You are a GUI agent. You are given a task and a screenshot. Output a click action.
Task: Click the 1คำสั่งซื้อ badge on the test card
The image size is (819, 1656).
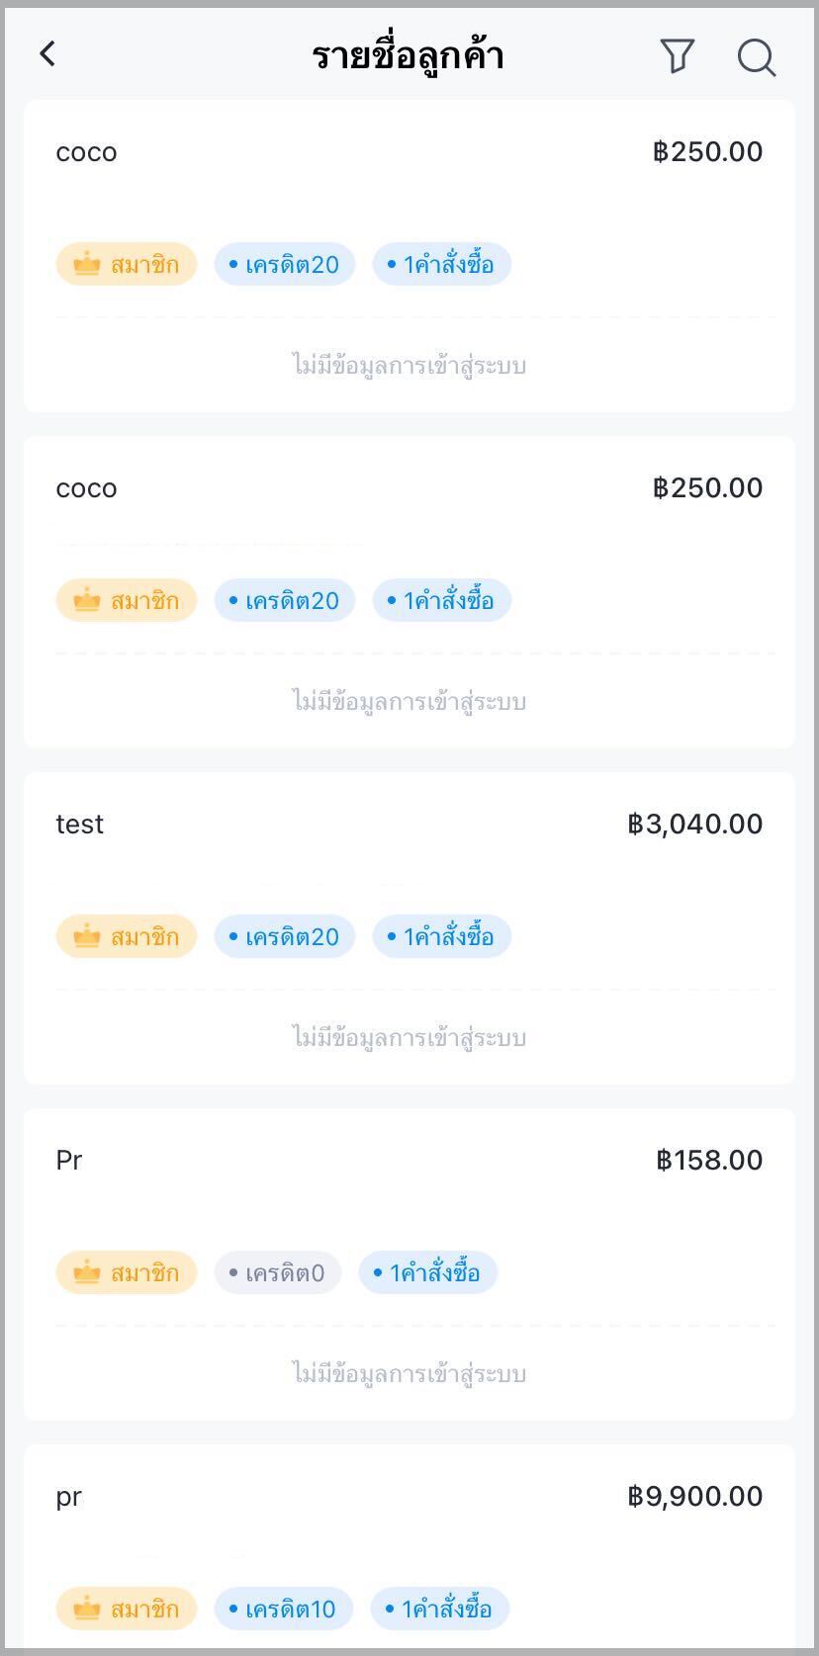442,936
